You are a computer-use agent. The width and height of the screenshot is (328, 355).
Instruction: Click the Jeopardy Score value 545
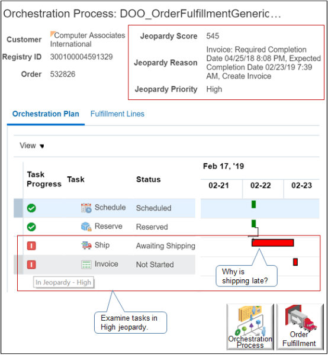(x=213, y=36)
